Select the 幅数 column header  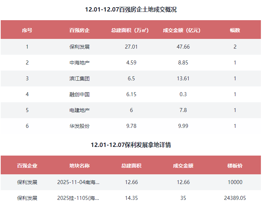click(235, 30)
